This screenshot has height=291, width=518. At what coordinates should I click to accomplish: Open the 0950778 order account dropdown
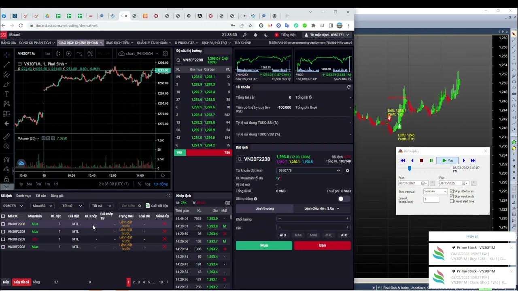[x=309, y=171]
